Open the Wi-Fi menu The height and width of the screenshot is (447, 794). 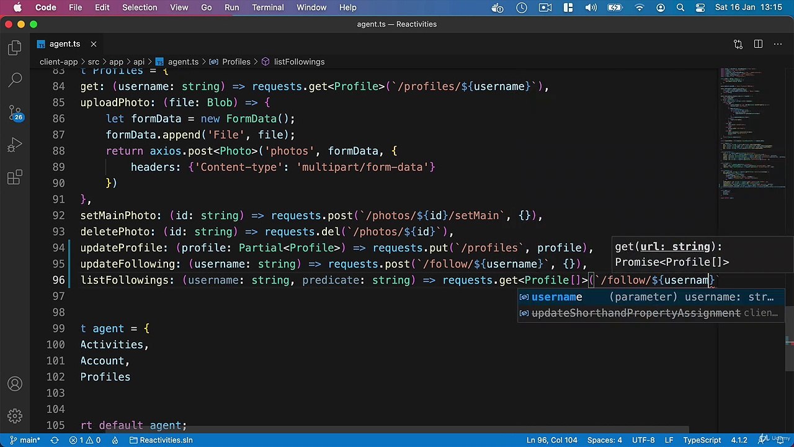click(639, 7)
